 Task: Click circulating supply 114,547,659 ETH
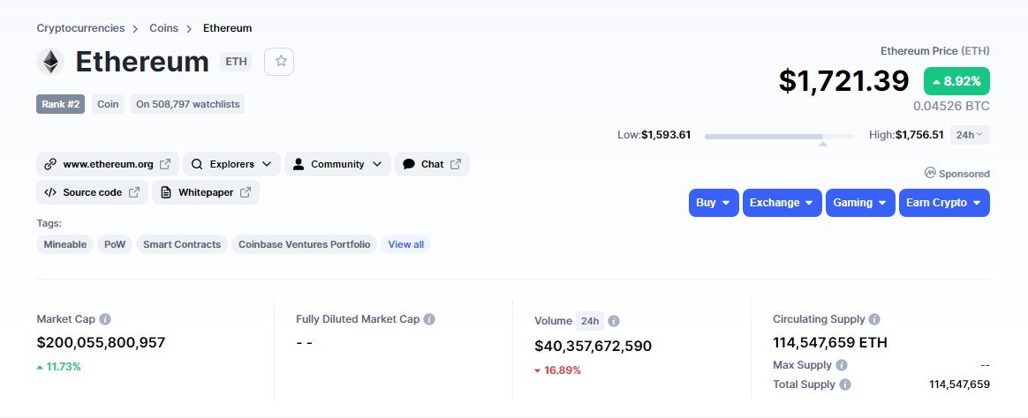click(x=830, y=342)
